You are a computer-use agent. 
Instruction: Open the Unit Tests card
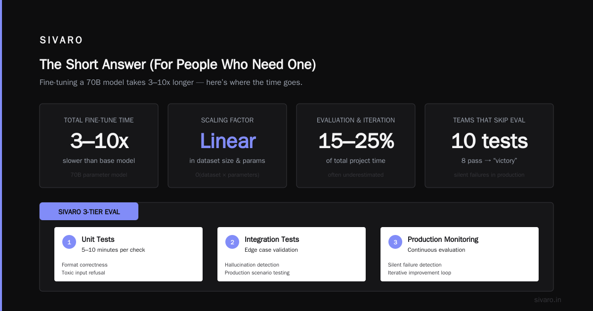pyautogui.click(x=128, y=254)
